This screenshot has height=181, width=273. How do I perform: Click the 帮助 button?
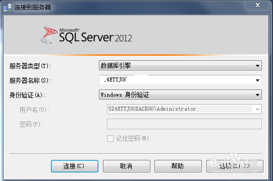pos(178,166)
